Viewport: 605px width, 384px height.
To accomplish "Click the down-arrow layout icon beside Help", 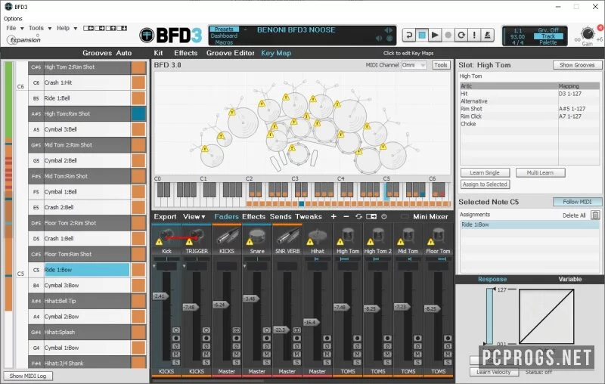I will 122,28.
